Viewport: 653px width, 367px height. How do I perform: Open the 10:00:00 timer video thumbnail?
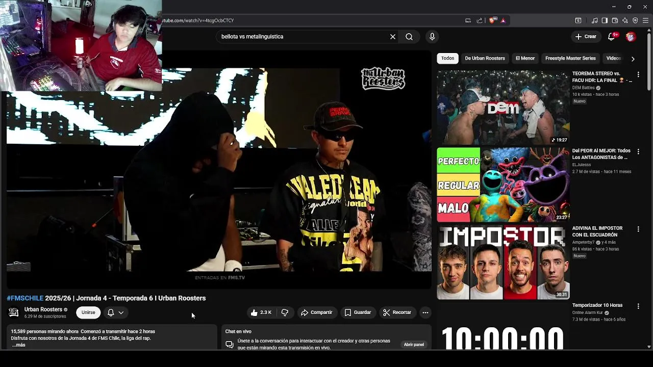pyautogui.click(x=503, y=326)
